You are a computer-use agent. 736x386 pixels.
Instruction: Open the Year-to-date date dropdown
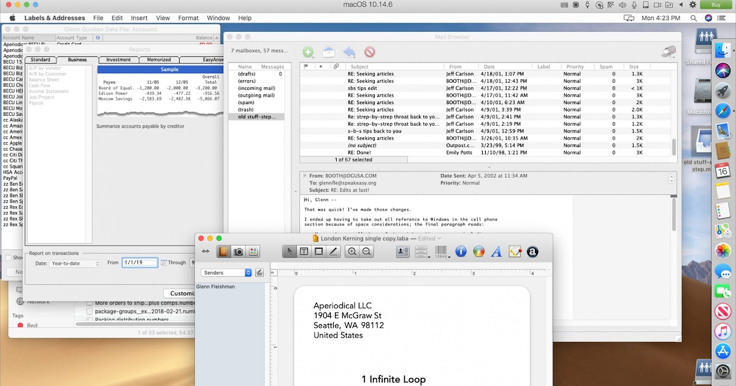tap(75, 263)
